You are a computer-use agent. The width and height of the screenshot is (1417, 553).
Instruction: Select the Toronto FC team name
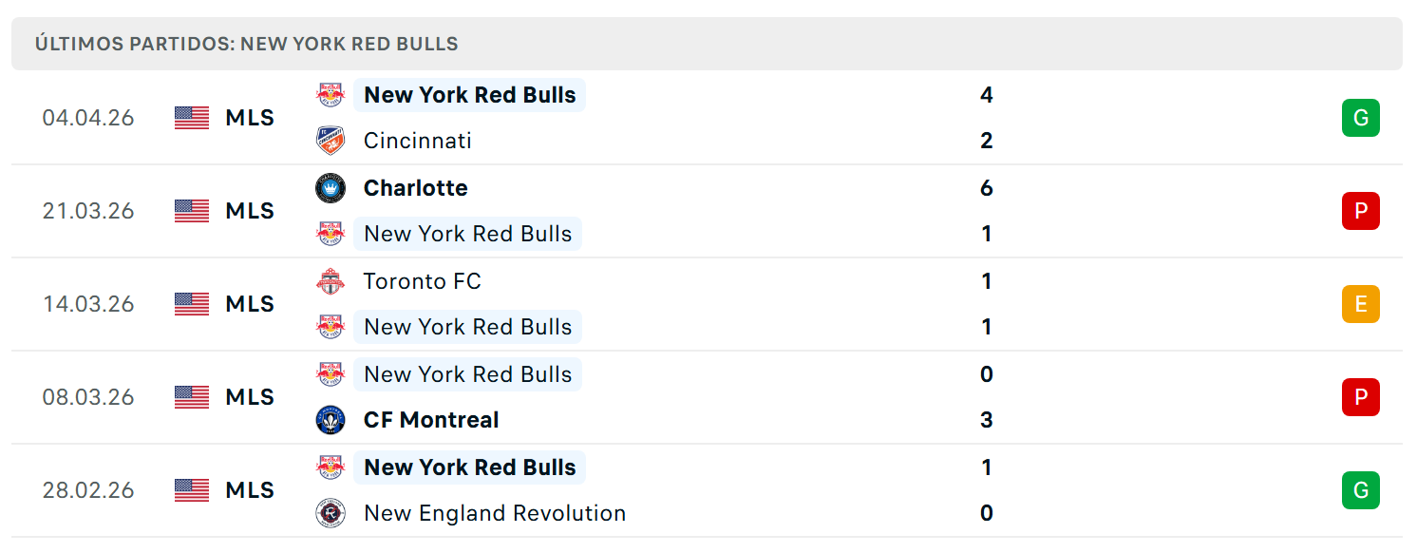(x=423, y=281)
